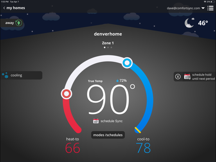
Task: Tap the 46° outdoor temperature
Action: click(203, 23)
